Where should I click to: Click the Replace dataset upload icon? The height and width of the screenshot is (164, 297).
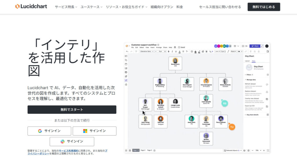pos(267,92)
